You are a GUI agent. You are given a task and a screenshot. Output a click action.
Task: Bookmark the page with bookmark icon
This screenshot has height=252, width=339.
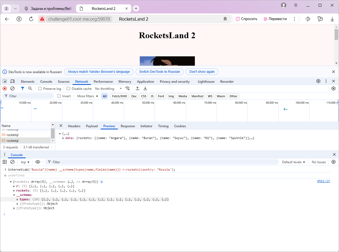pos(225,19)
